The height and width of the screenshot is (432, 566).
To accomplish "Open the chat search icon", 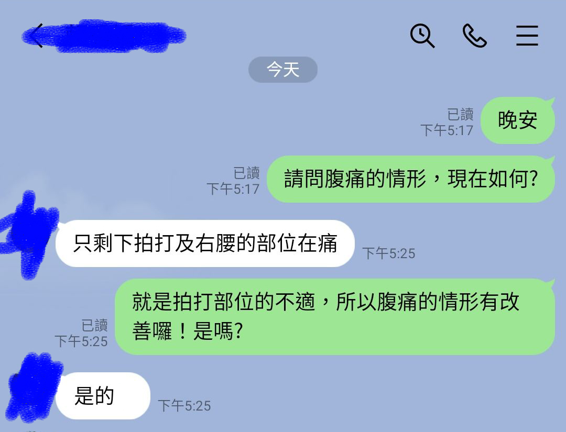I will point(422,36).
